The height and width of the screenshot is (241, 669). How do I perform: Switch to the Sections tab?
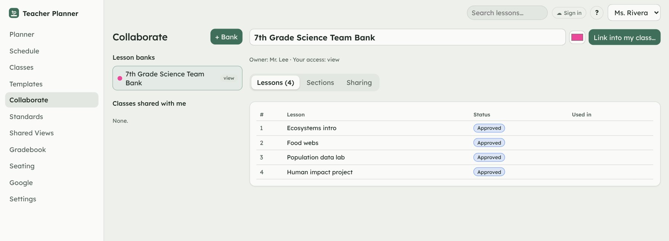[320, 82]
